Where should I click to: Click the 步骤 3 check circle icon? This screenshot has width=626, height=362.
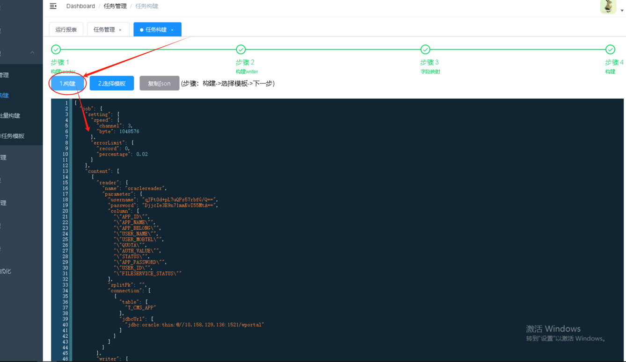425,50
